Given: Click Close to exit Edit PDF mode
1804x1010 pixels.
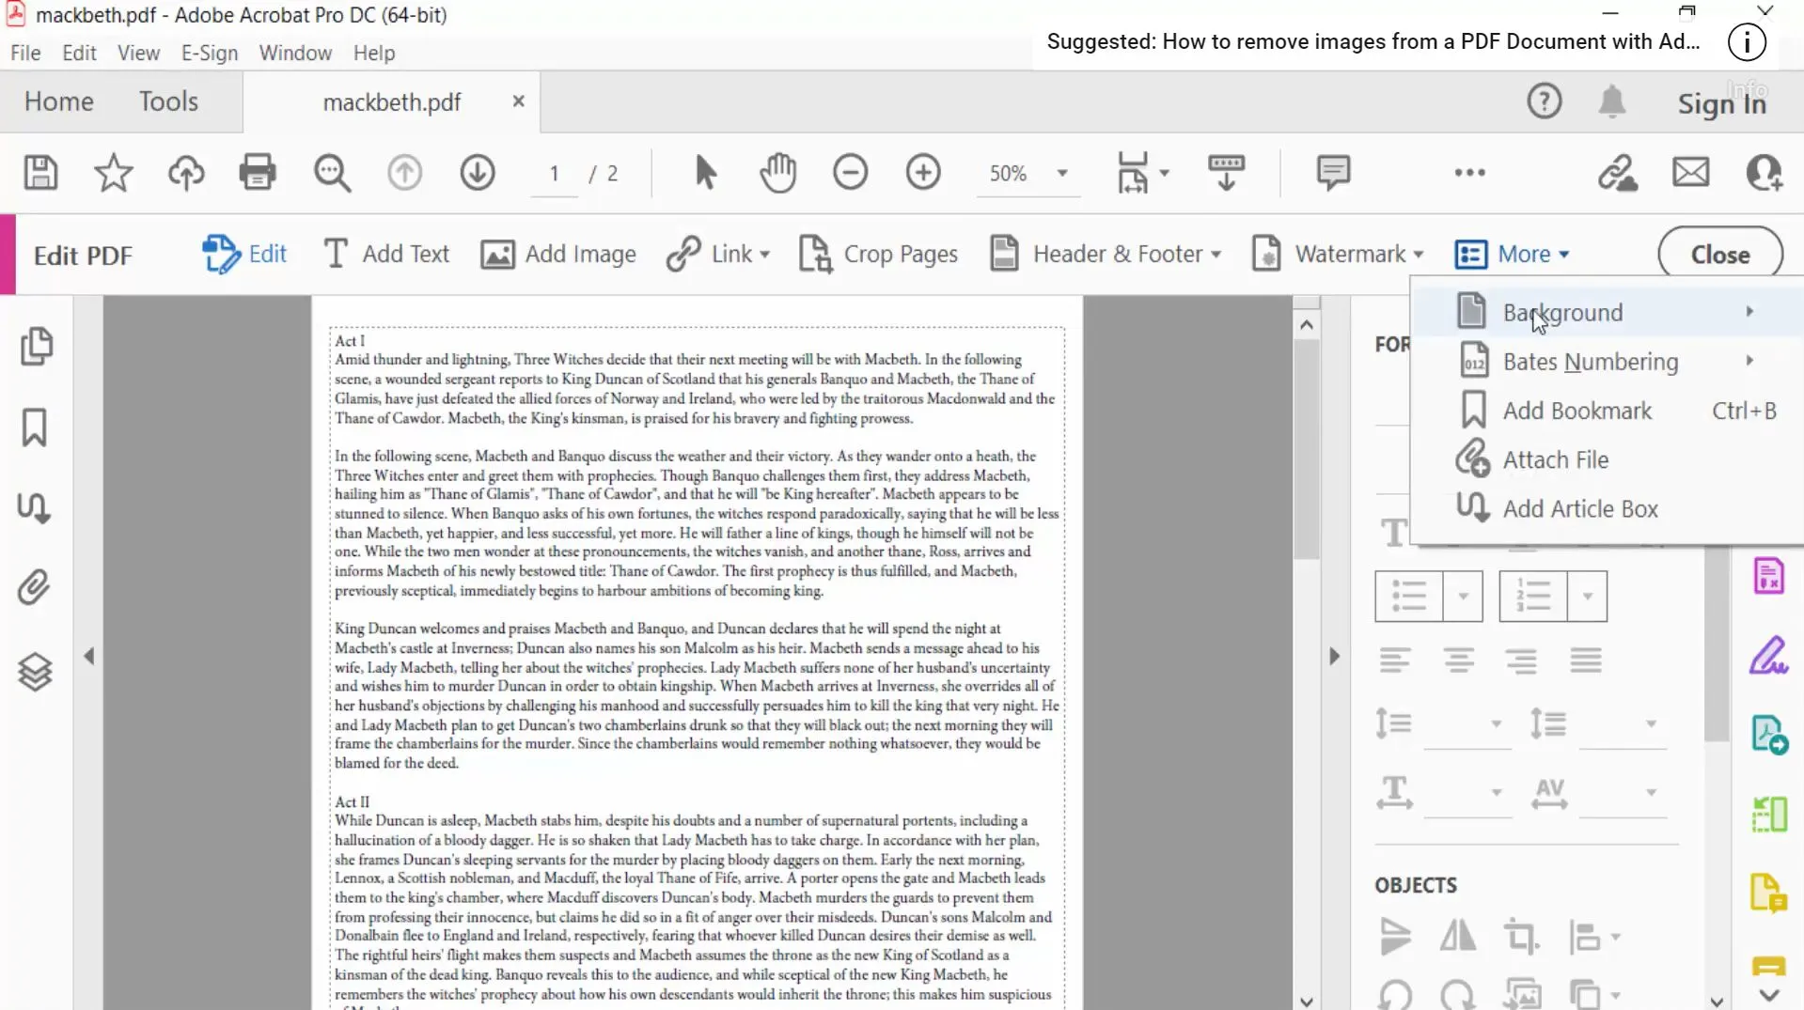Looking at the screenshot, I should tap(1718, 253).
